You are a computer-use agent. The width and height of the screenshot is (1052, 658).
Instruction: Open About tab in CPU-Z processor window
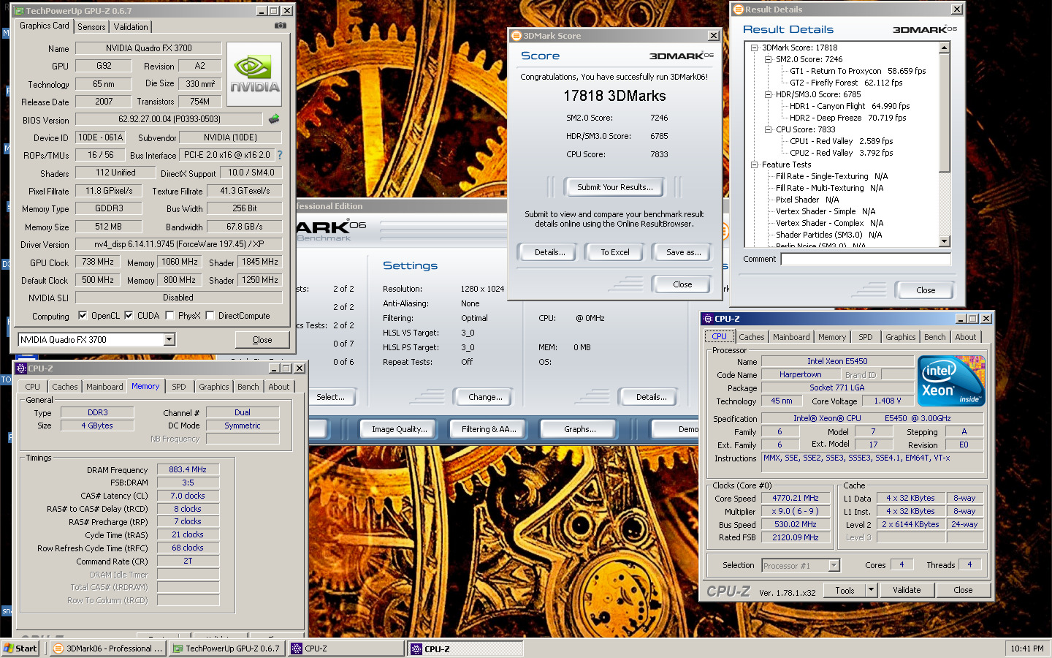966,337
